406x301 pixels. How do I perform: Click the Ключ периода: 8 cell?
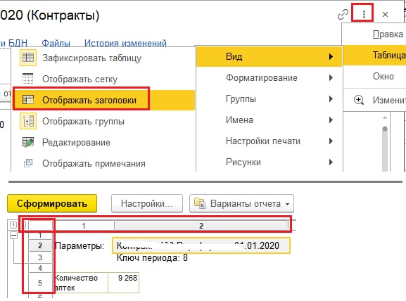point(152,258)
